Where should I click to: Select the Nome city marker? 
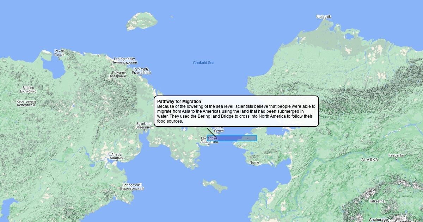[x=254, y=166]
